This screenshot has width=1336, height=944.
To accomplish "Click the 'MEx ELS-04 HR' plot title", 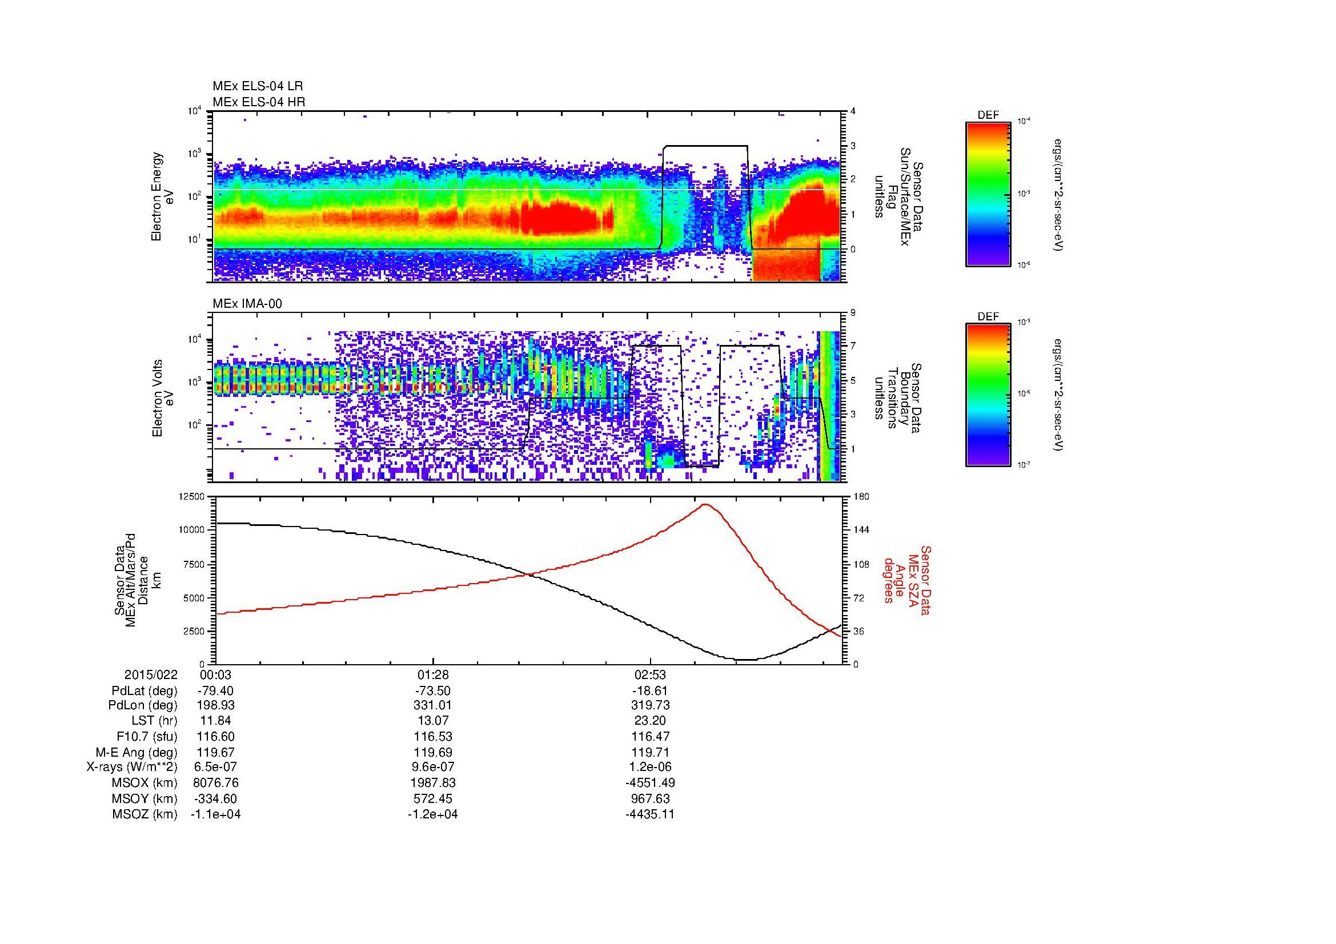I will click(x=259, y=102).
